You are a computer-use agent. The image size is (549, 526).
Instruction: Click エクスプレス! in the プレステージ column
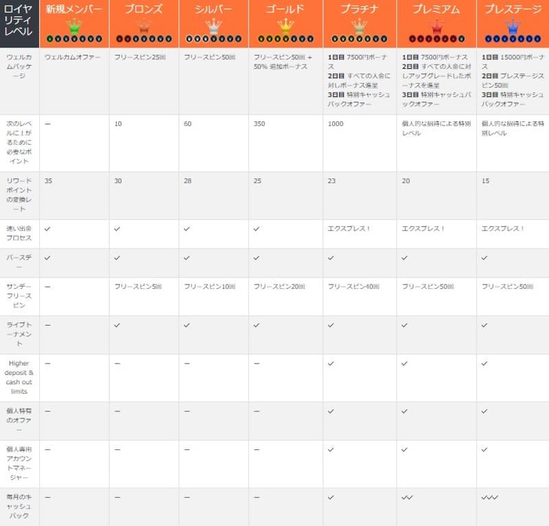[x=503, y=228]
